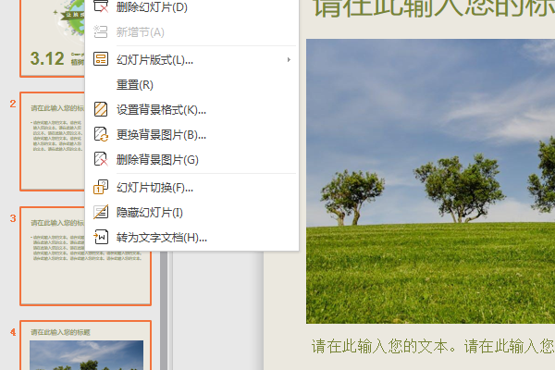Click slide number 3 label
The image size is (555, 370).
pyautogui.click(x=13, y=218)
